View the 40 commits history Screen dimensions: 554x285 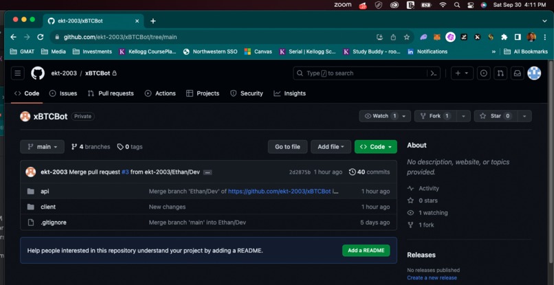369,172
